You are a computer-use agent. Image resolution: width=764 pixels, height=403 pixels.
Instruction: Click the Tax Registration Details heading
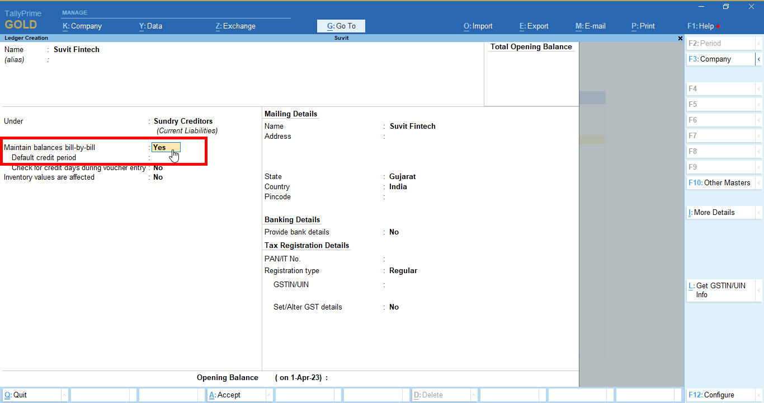click(x=307, y=245)
